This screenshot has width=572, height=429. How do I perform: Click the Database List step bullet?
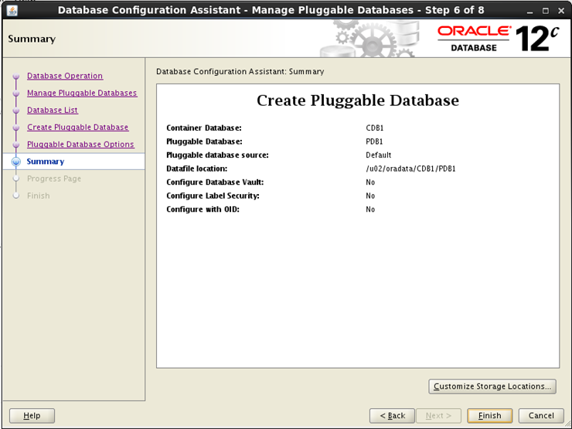click(x=16, y=111)
